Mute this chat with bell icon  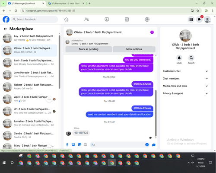(x=179, y=58)
